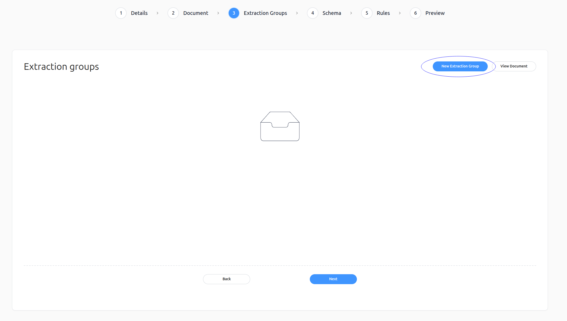The image size is (567, 321).
Task: Click the step 4 number circle
Action: (312, 13)
